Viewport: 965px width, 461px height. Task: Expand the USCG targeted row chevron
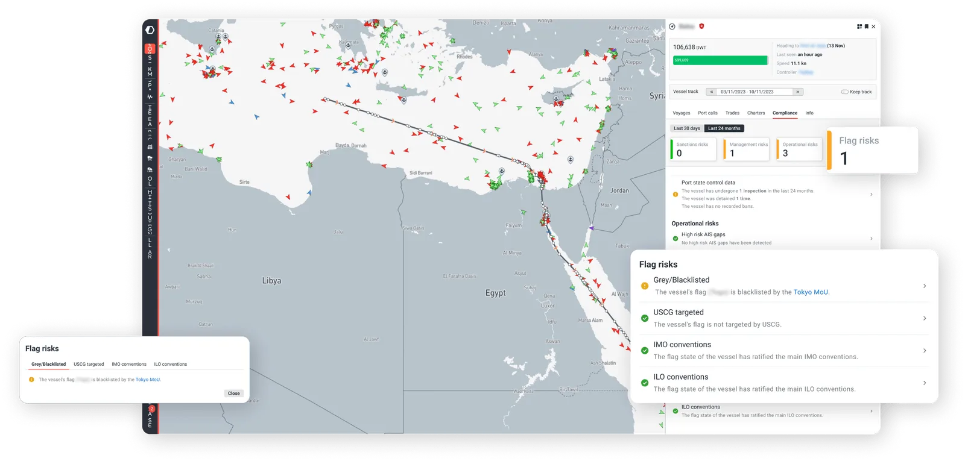click(x=925, y=318)
